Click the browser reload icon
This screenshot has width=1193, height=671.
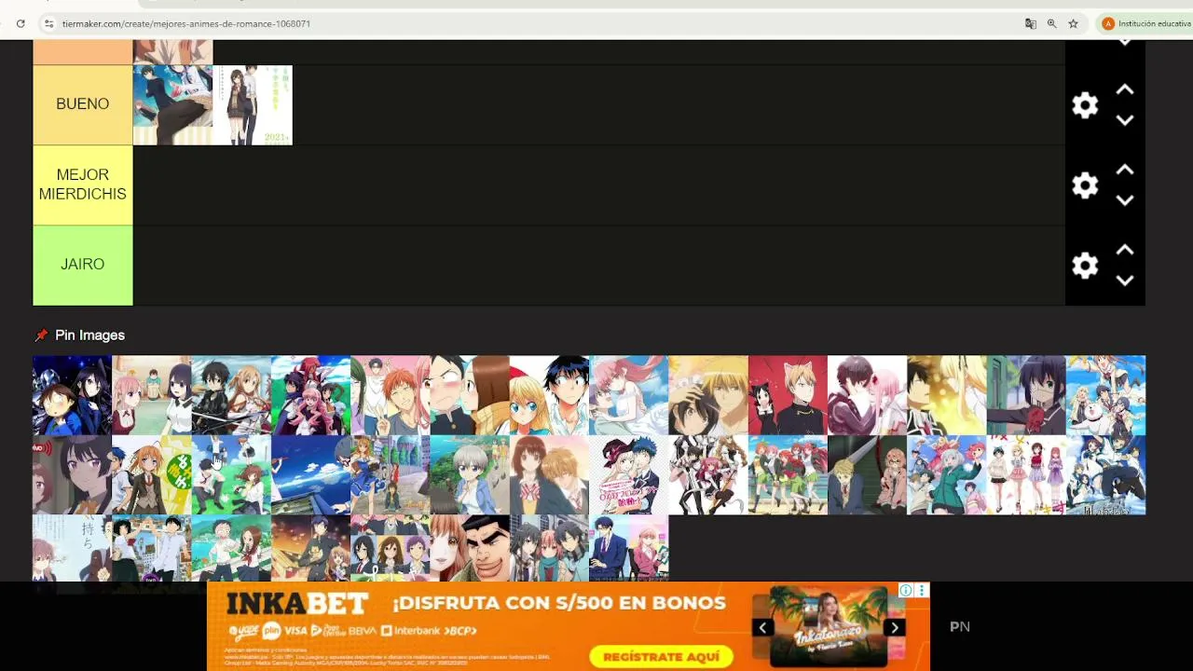[x=21, y=23]
